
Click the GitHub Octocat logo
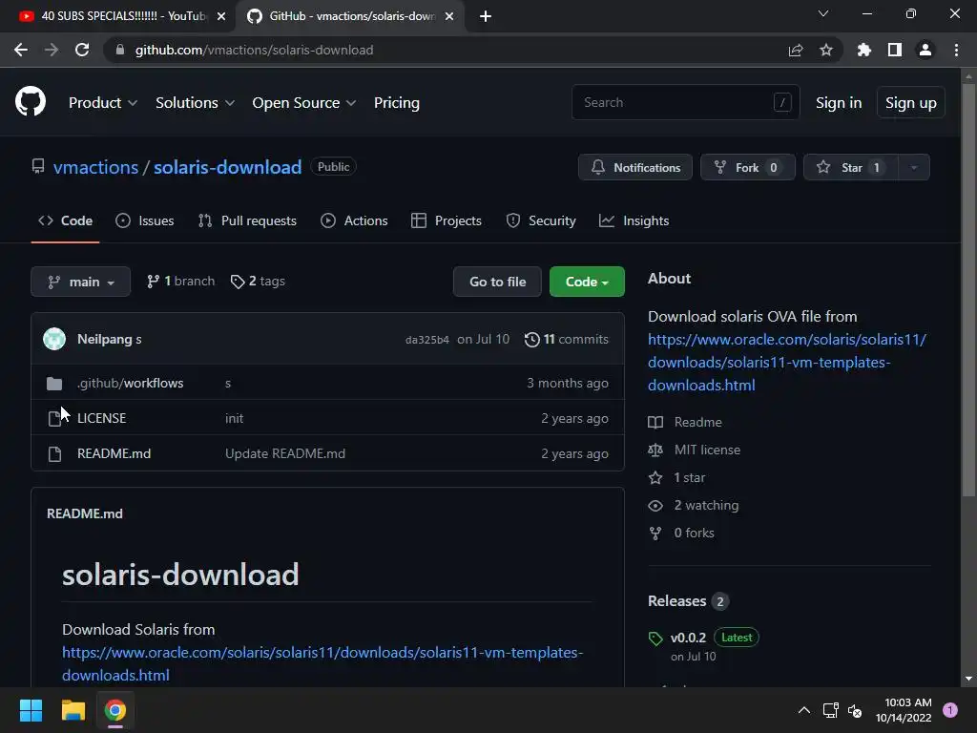click(x=31, y=101)
